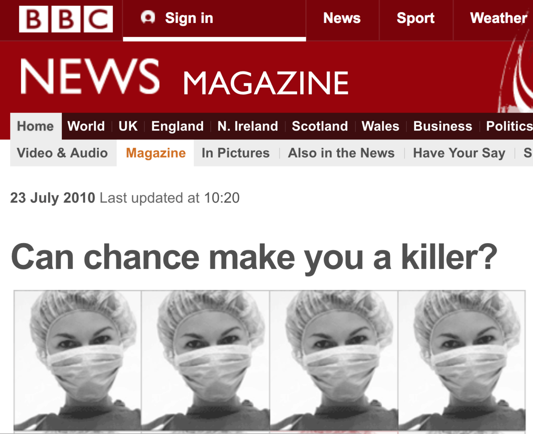
Task: Open the Sign in link
Action: click(189, 18)
